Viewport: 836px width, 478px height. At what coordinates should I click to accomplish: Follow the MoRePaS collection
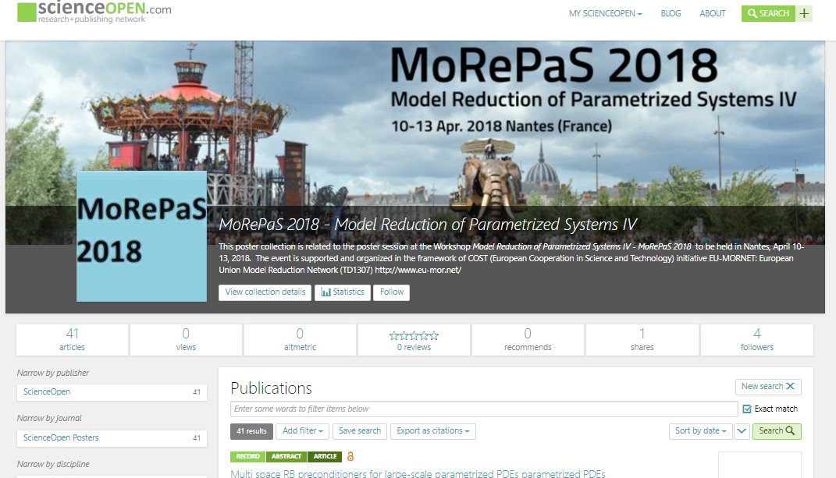pos(391,292)
